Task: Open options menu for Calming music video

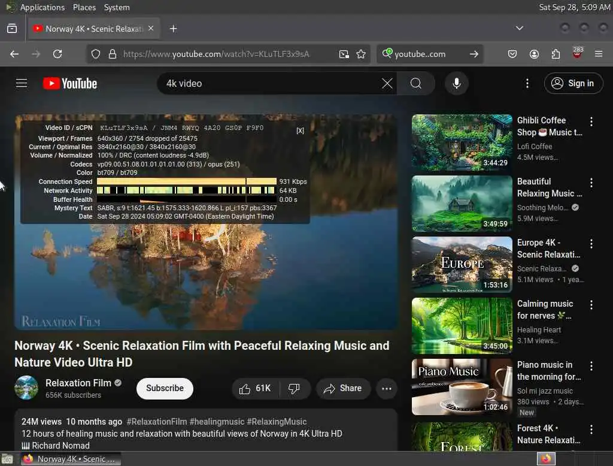Action: [x=591, y=305]
